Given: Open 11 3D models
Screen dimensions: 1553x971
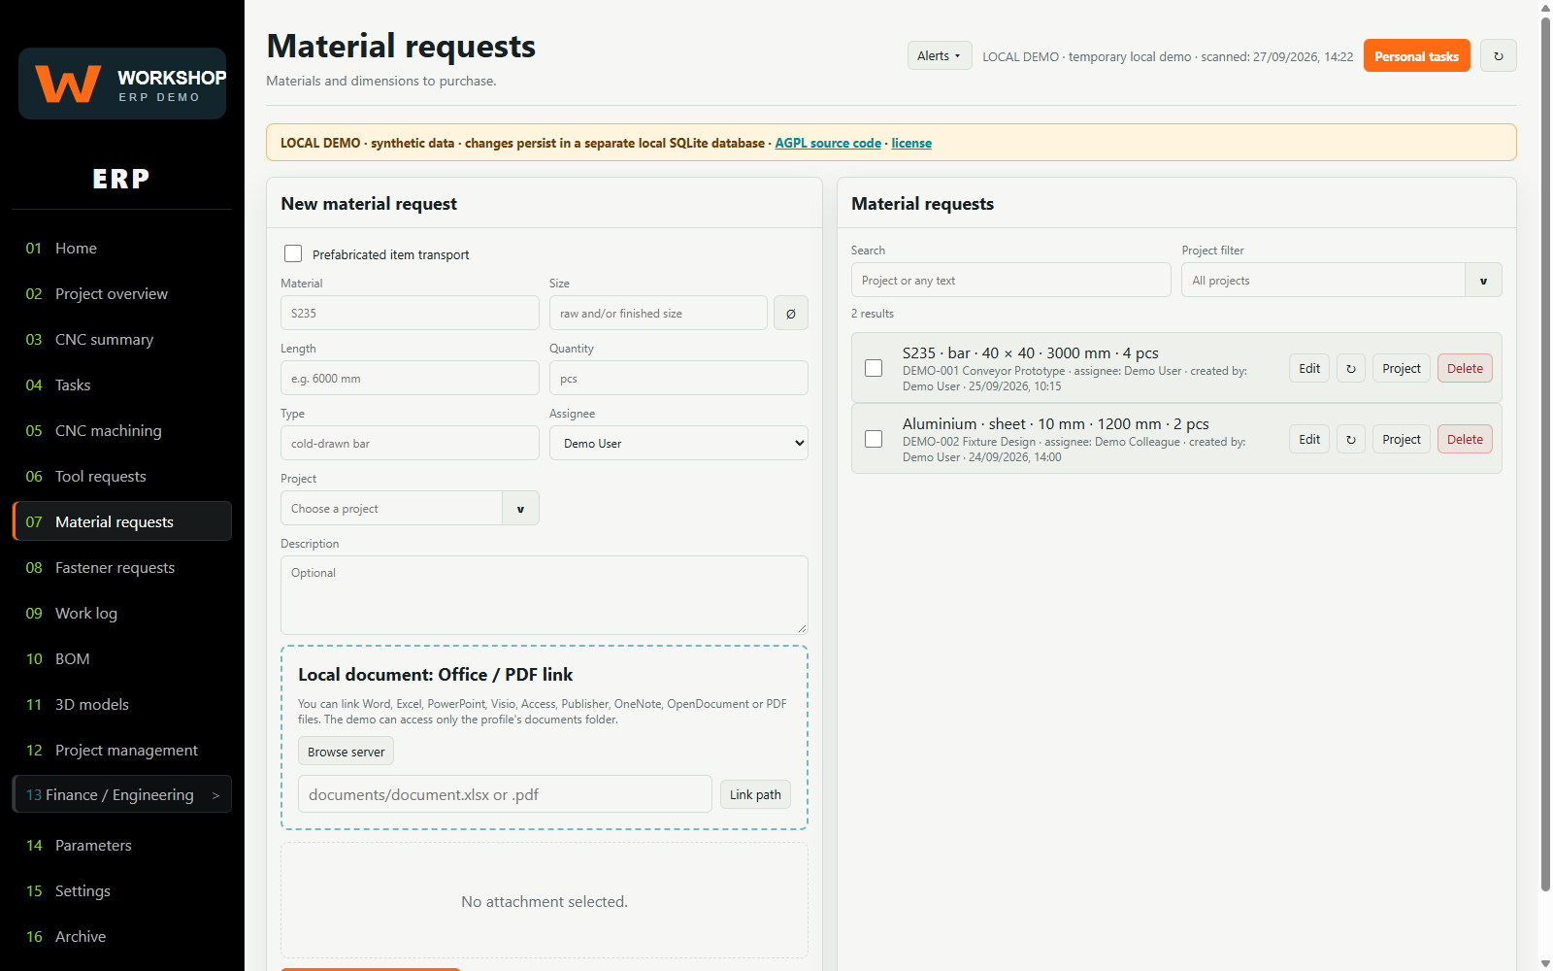Looking at the screenshot, I should pos(122,704).
